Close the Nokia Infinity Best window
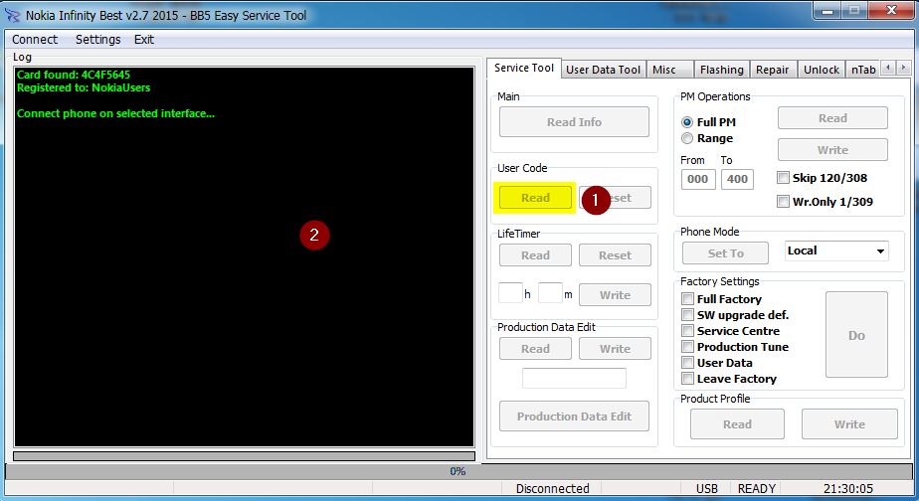The width and height of the screenshot is (919, 501). click(x=891, y=11)
